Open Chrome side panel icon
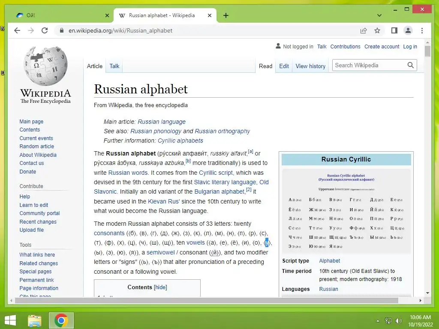 click(394, 30)
